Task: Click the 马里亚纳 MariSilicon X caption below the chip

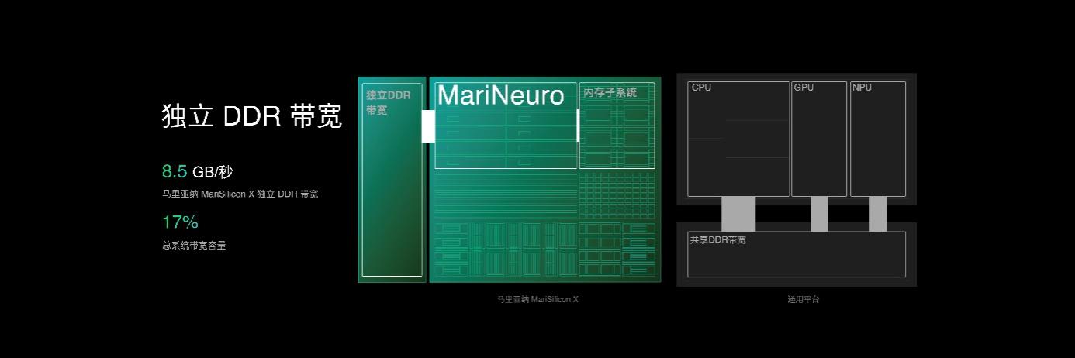Action: [x=537, y=299]
